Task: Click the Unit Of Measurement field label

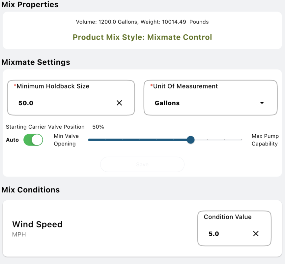Action: click(x=185, y=86)
